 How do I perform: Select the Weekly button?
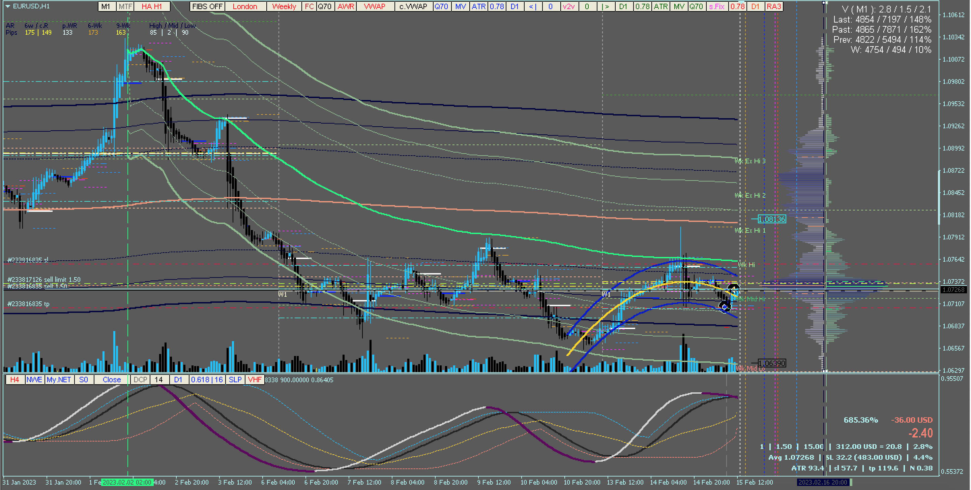(284, 6)
